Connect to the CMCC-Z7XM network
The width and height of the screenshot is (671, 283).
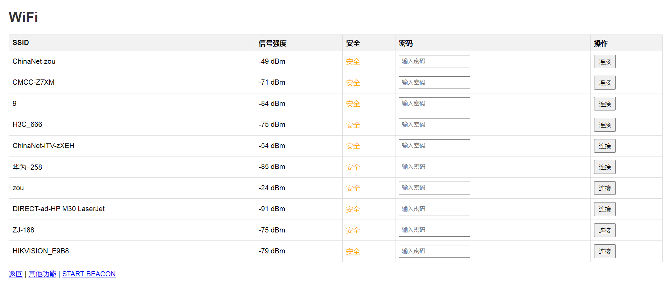click(605, 83)
